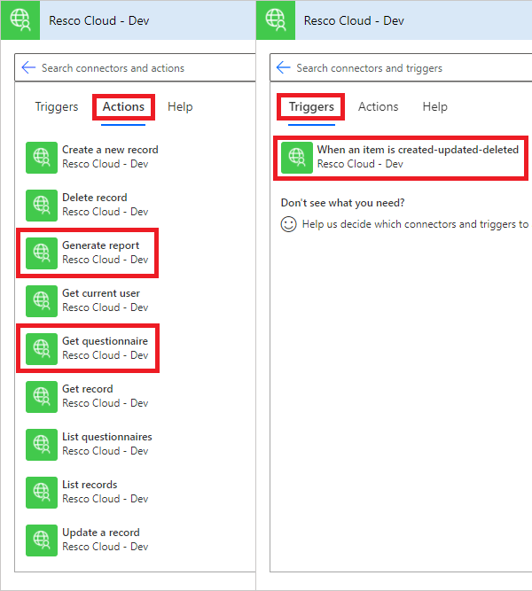Click the Update a record icon
Image resolution: width=532 pixels, height=591 pixels.
(41, 540)
